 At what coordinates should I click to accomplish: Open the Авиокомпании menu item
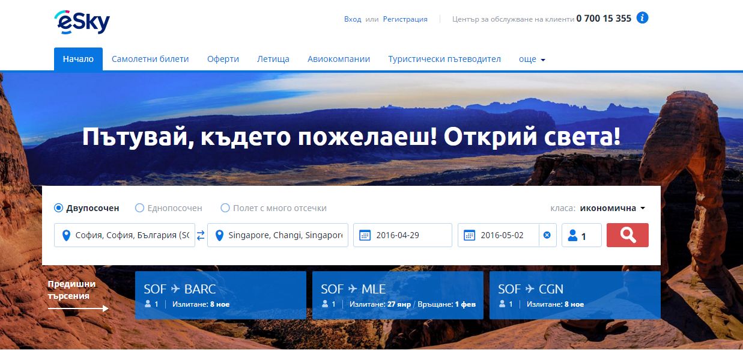click(339, 59)
